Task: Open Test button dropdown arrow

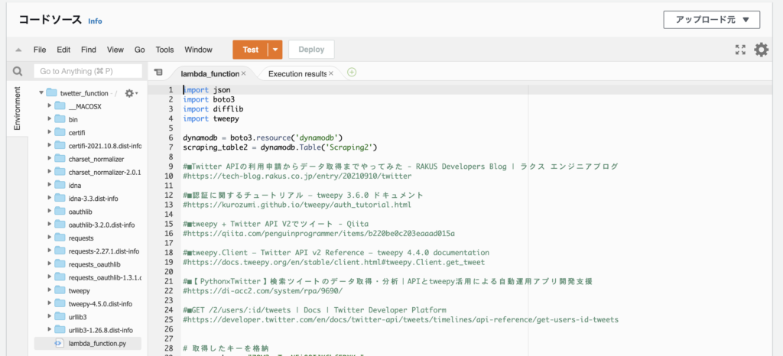Action: pos(275,50)
